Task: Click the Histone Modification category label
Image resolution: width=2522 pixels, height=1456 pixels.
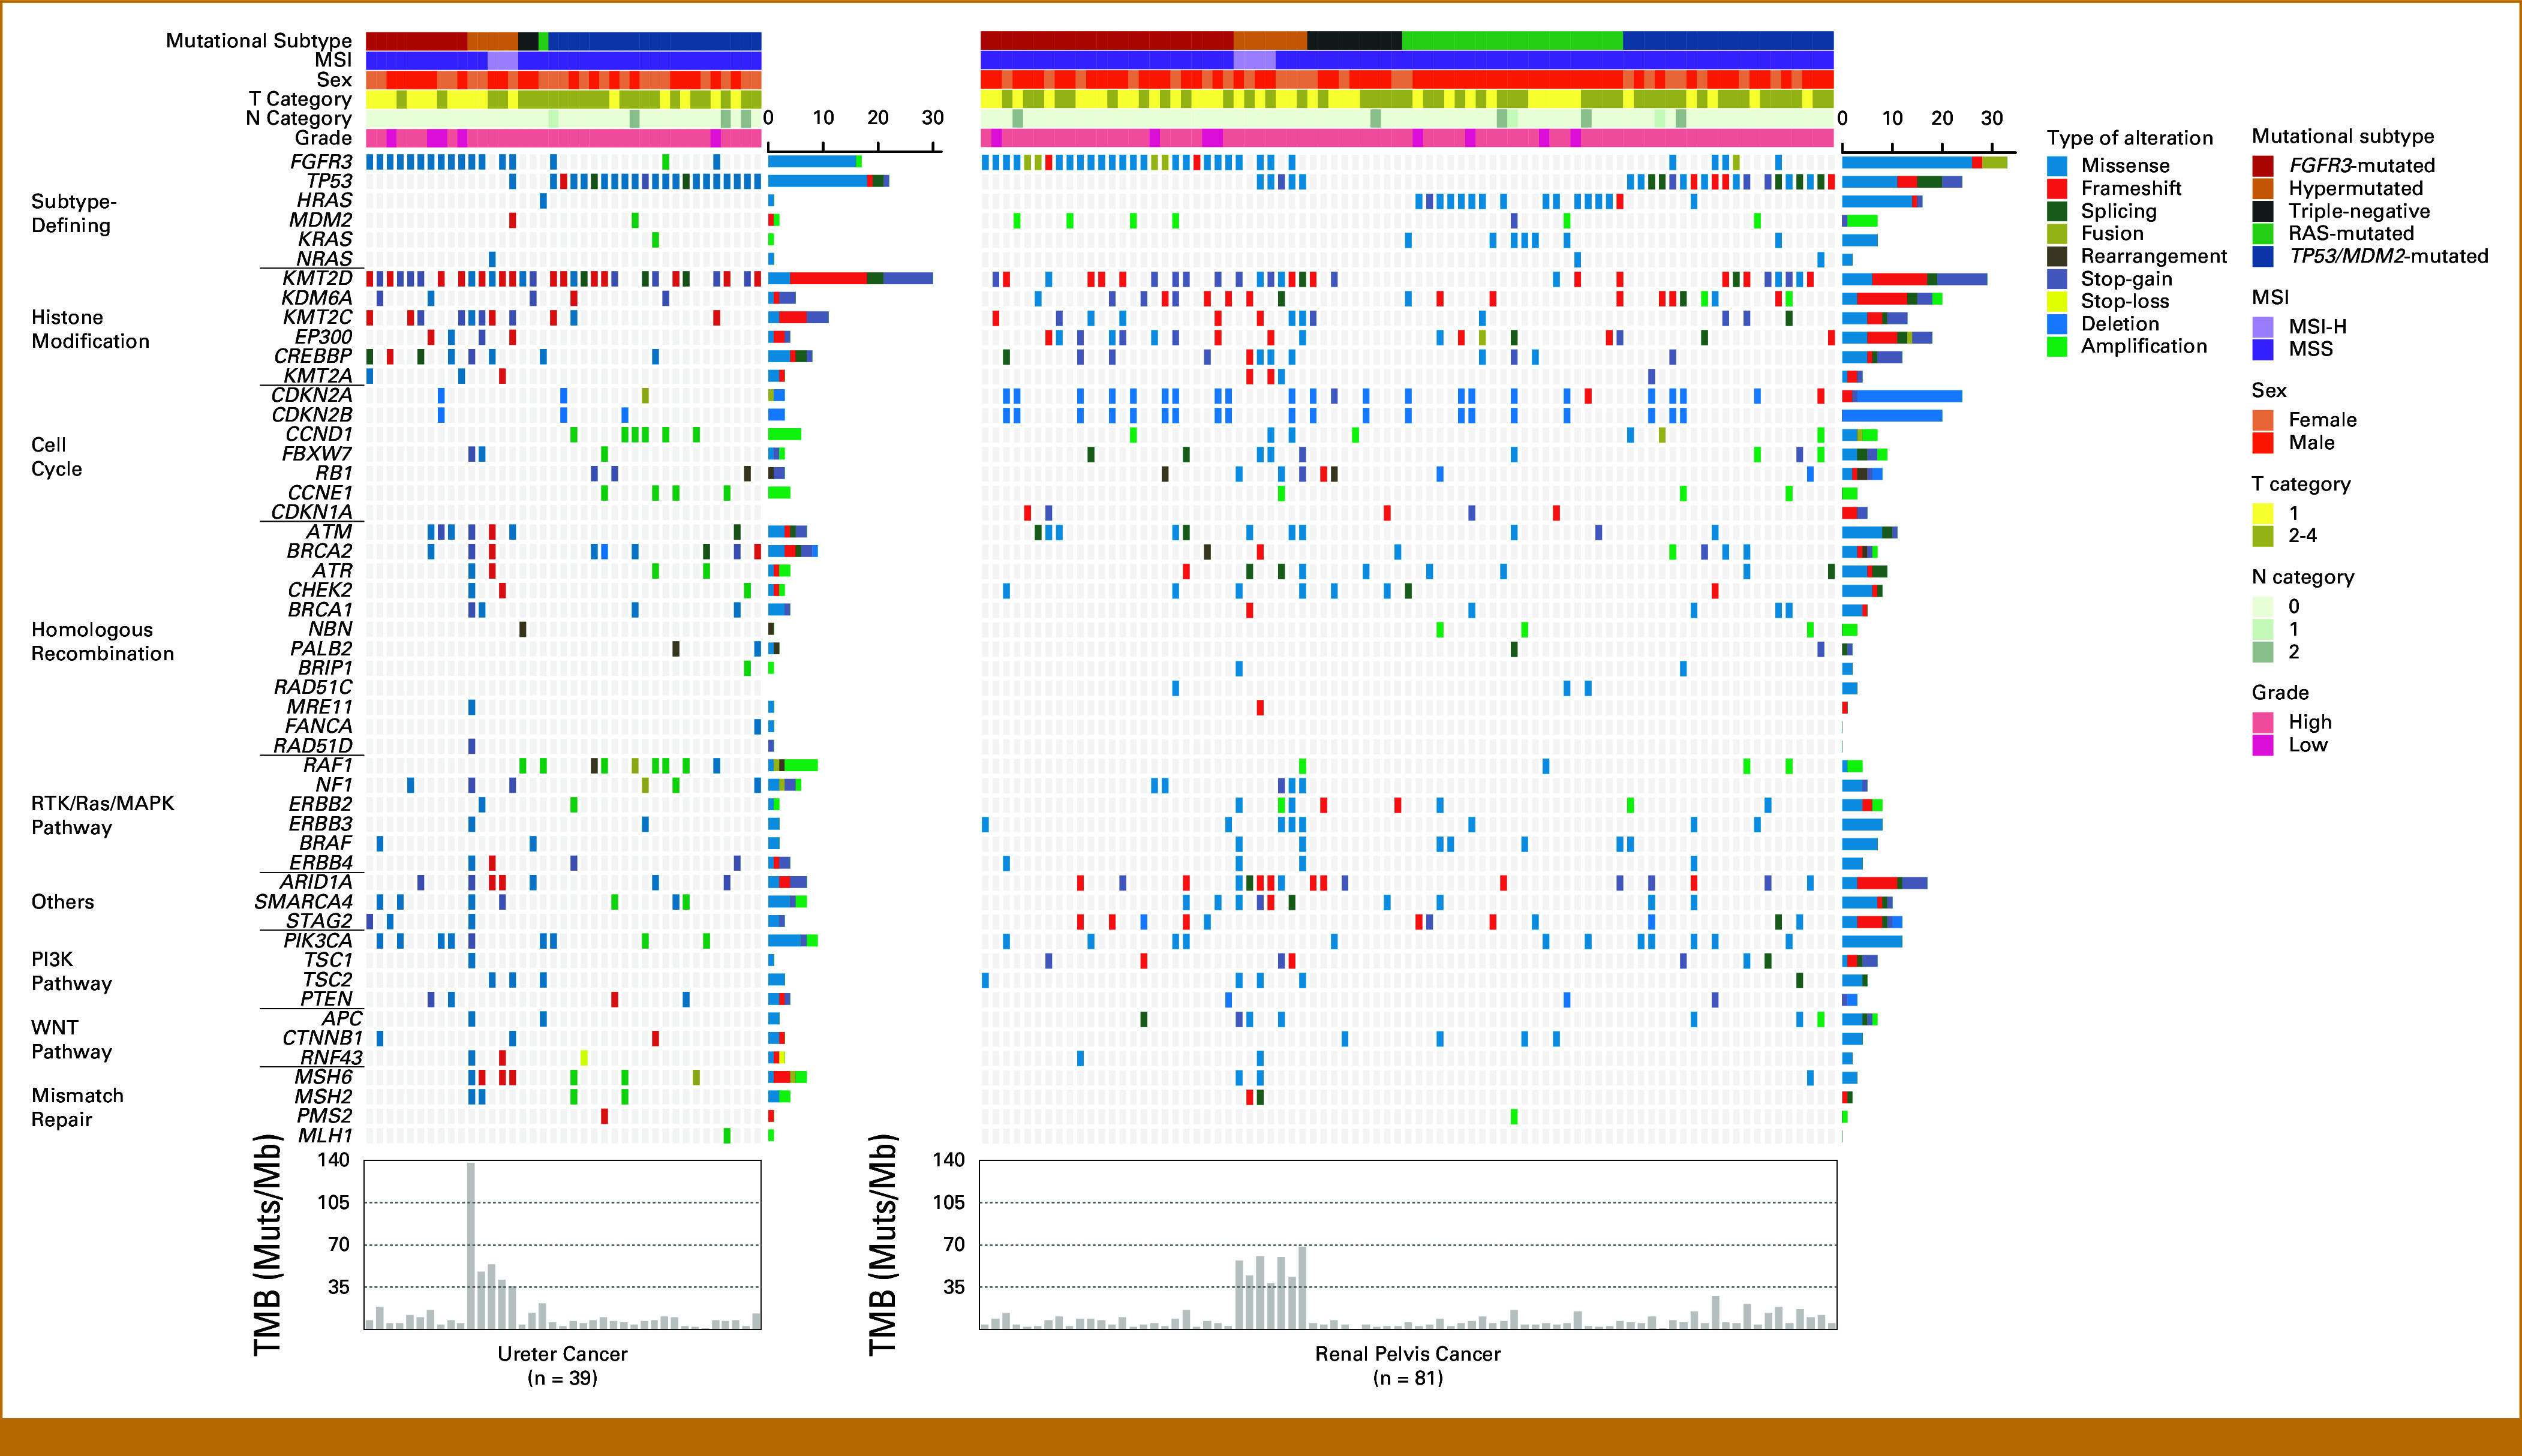Action: click(90, 329)
